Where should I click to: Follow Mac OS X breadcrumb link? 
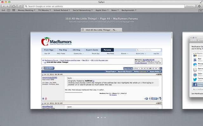coord(86,60)
